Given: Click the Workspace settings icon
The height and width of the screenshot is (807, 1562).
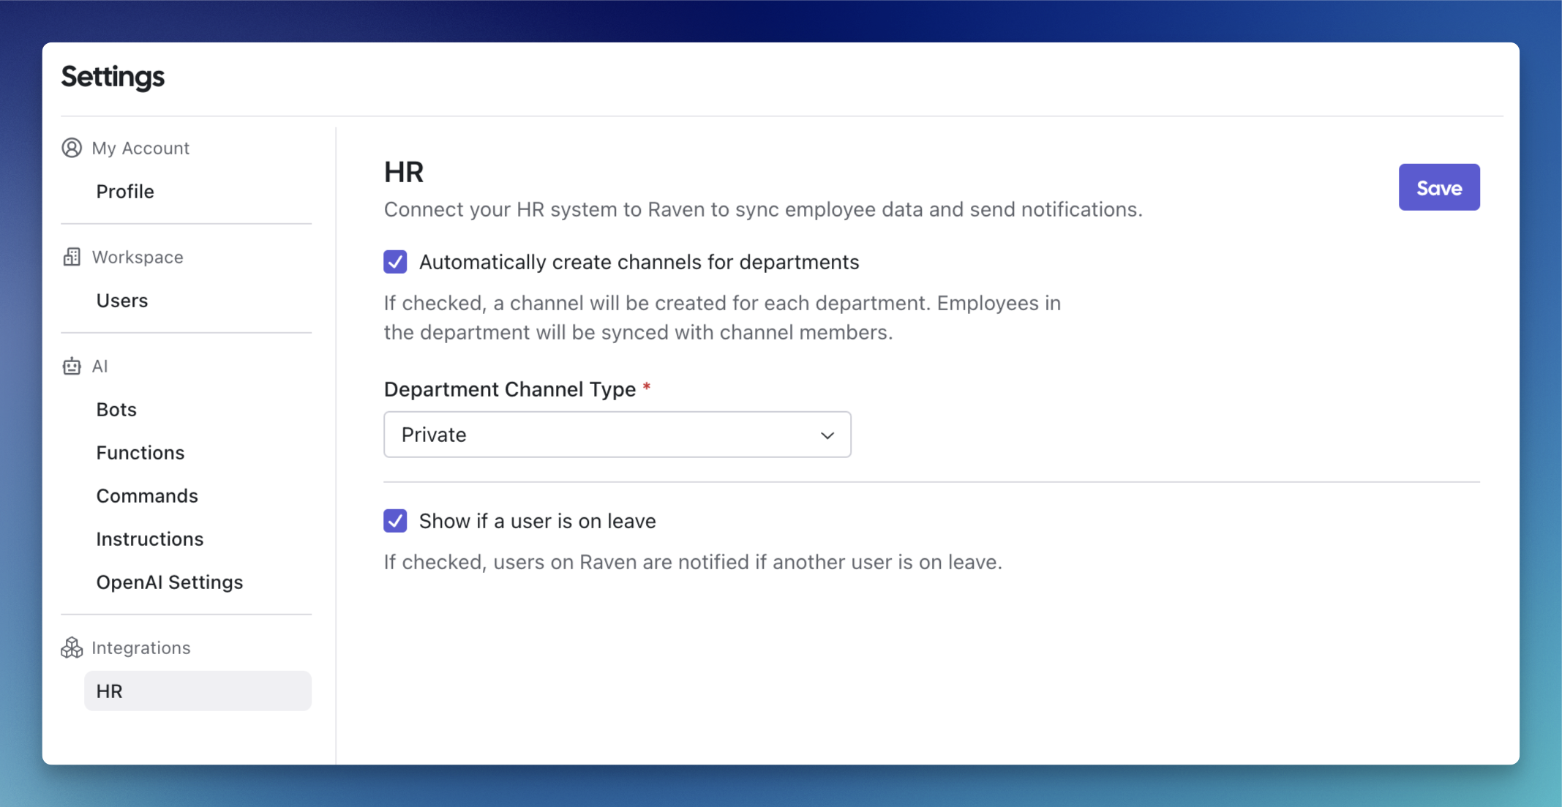Looking at the screenshot, I should click(x=72, y=256).
